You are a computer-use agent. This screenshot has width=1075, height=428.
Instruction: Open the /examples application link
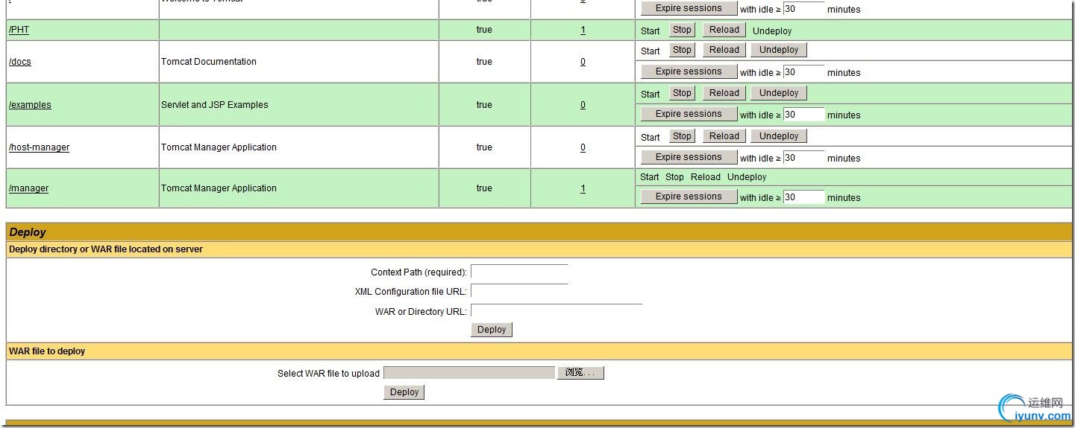tap(30, 105)
